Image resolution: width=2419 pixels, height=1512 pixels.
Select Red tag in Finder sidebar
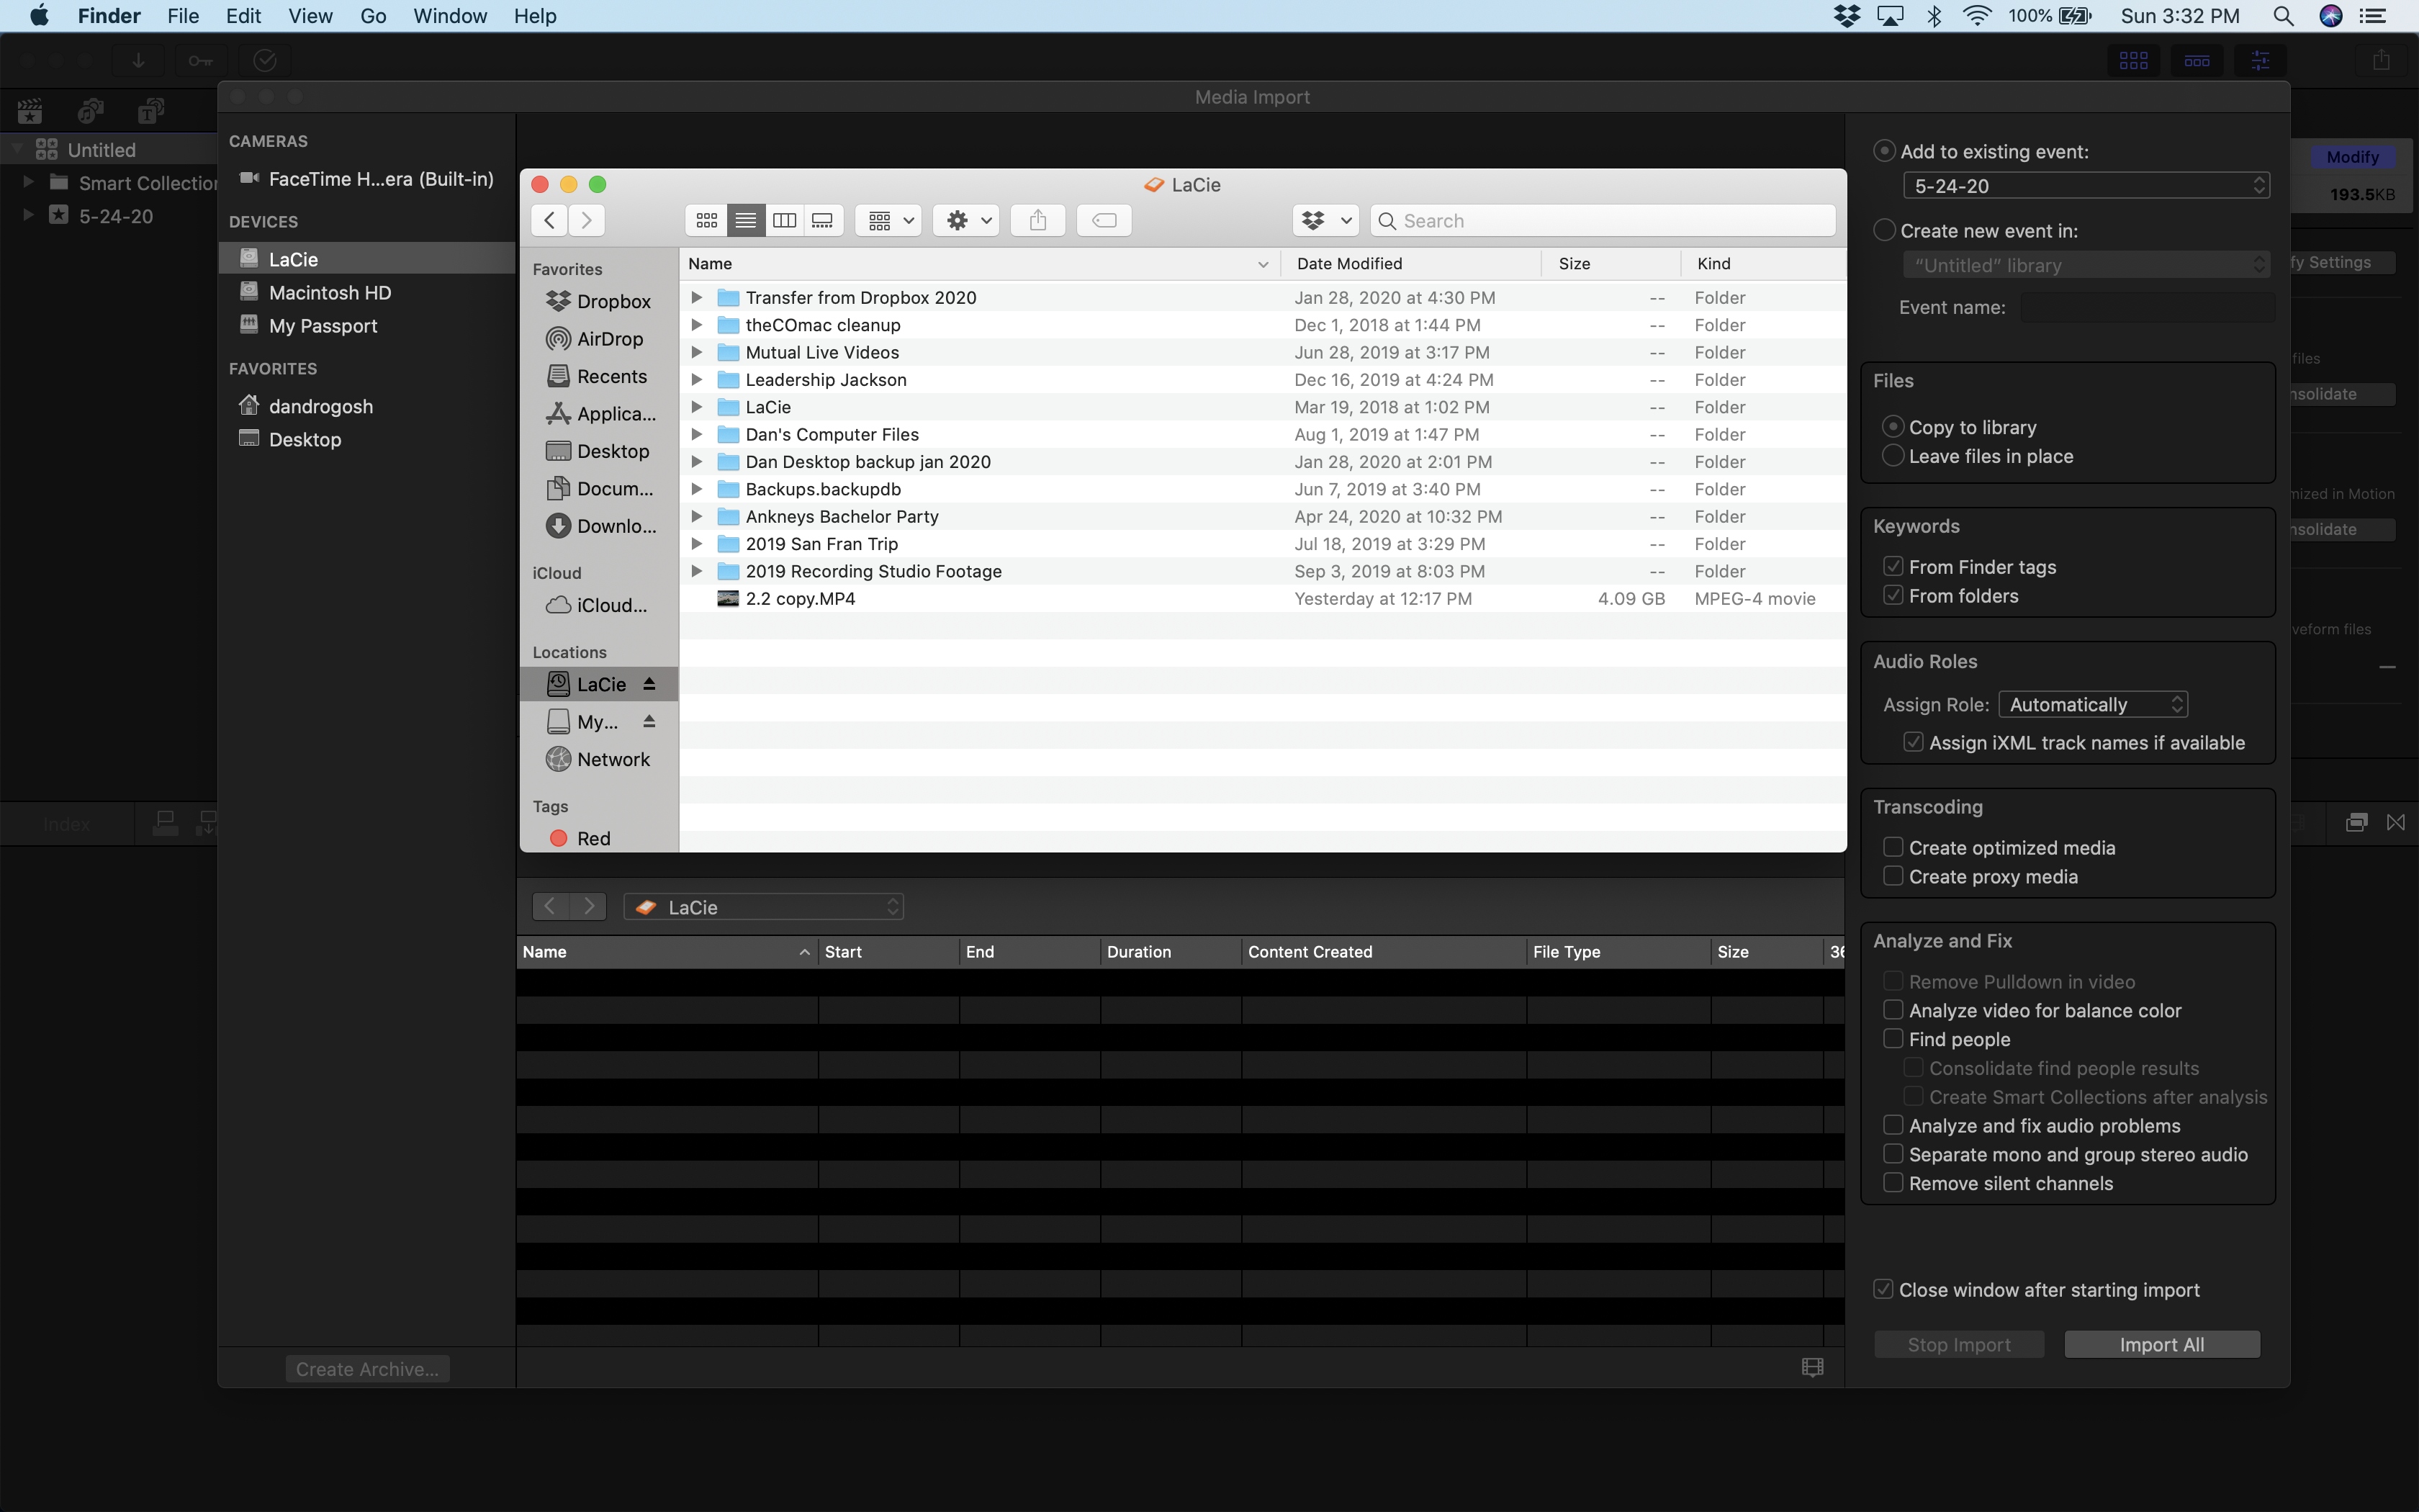[593, 838]
